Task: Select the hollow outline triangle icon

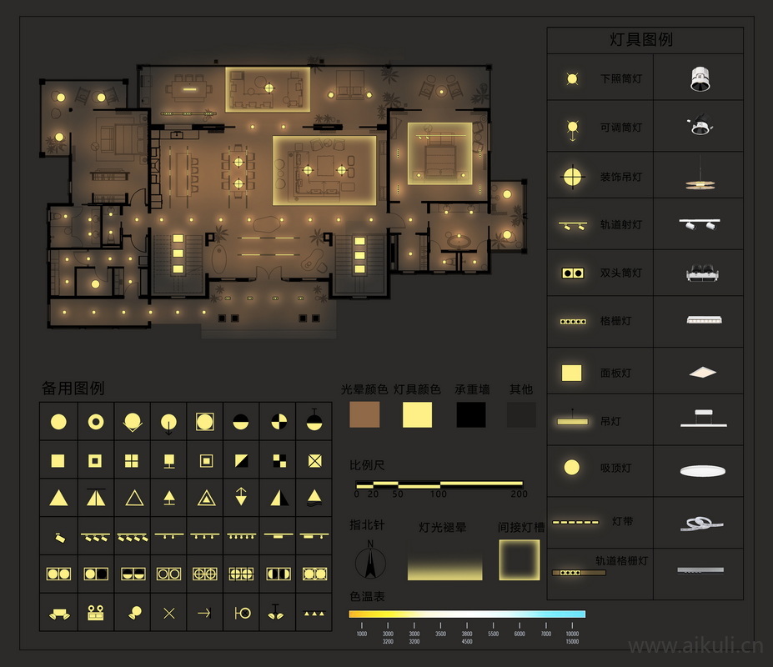Action: 134,499
